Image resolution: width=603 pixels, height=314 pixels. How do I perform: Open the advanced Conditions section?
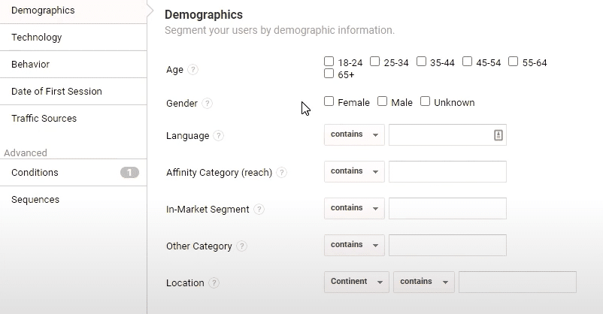73,173
